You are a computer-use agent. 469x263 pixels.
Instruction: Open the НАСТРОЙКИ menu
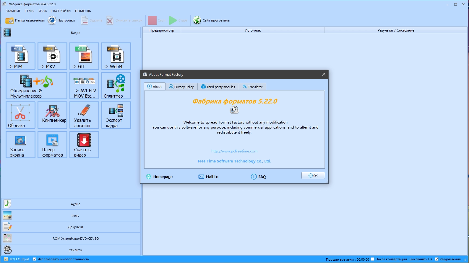[x=61, y=11]
